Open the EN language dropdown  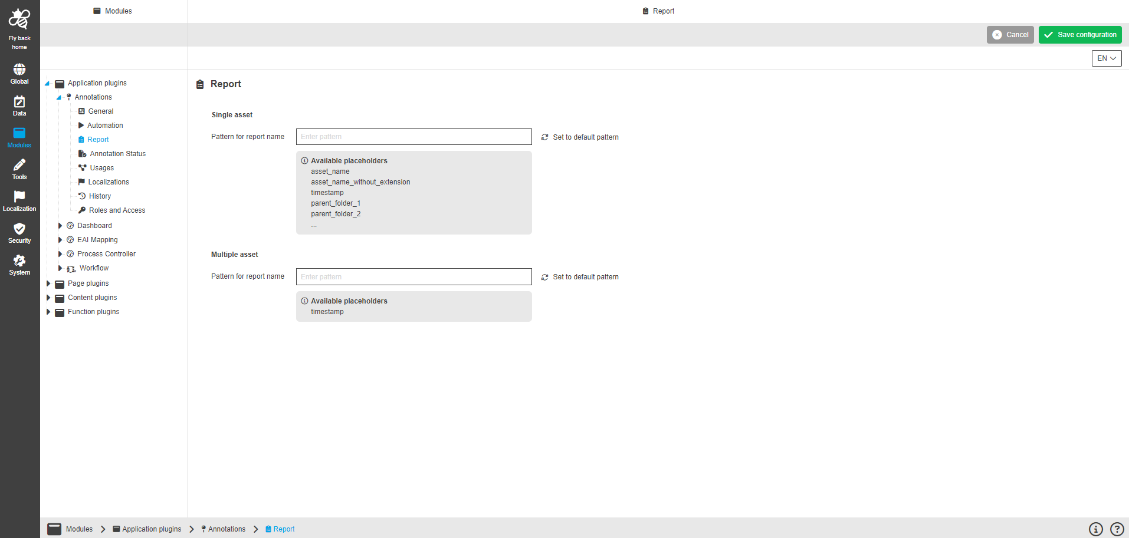(1106, 58)
